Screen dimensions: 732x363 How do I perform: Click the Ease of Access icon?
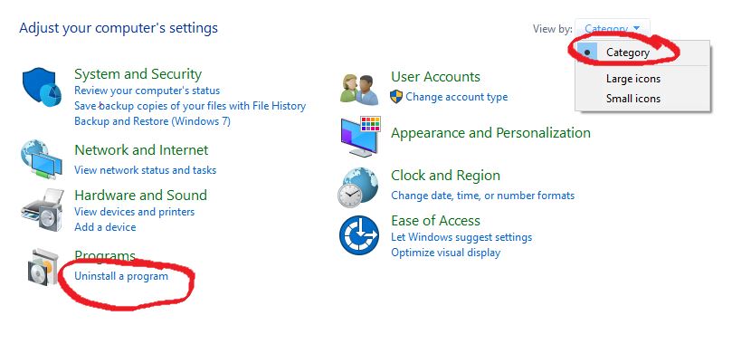[x=359, y=235]
